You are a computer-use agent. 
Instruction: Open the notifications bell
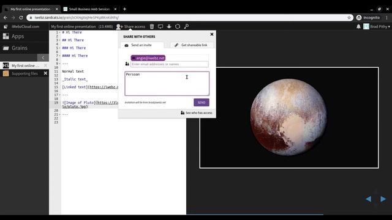[358, 26]
